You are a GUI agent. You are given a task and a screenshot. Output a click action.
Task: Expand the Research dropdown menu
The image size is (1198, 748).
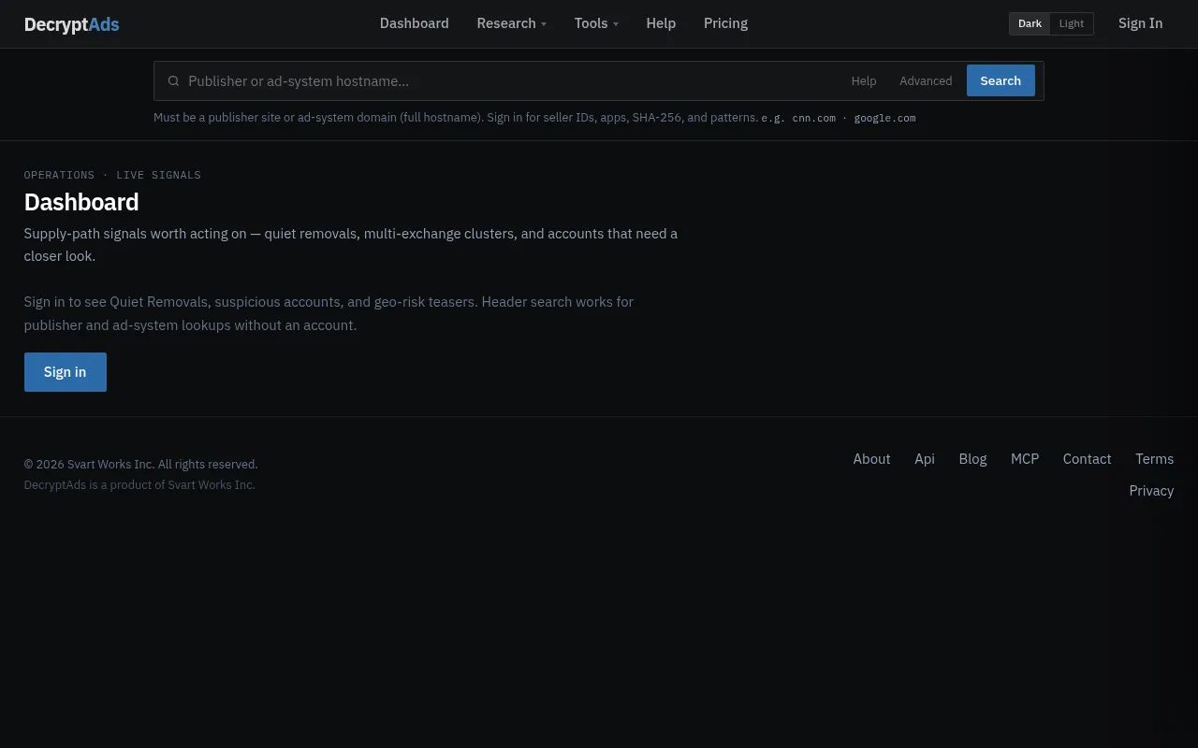(x=511, y=23)
